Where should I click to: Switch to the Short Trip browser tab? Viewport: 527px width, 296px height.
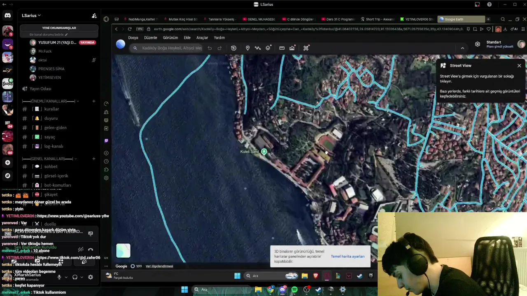[x=378, y=19]
